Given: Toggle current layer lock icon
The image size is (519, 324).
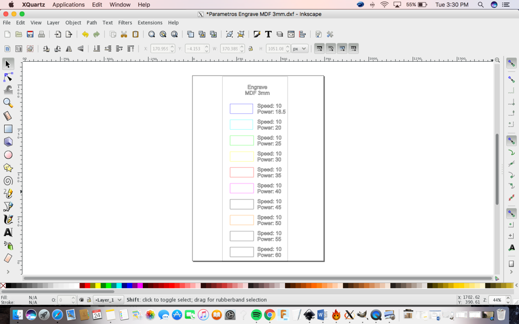Looking at the screenshot, I should click(x=88, y=300).
